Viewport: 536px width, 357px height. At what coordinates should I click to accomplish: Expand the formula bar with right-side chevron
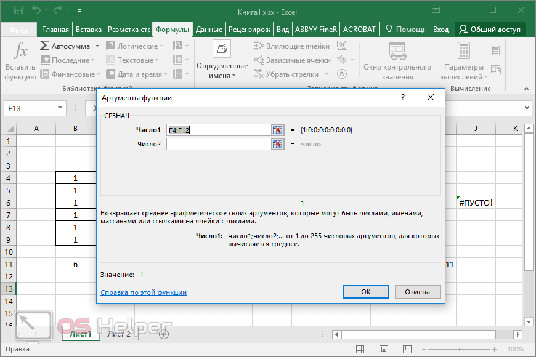(x=527, y=108)
